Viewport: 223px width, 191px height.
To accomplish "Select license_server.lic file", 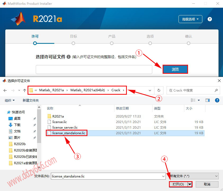I will [65, 128].
